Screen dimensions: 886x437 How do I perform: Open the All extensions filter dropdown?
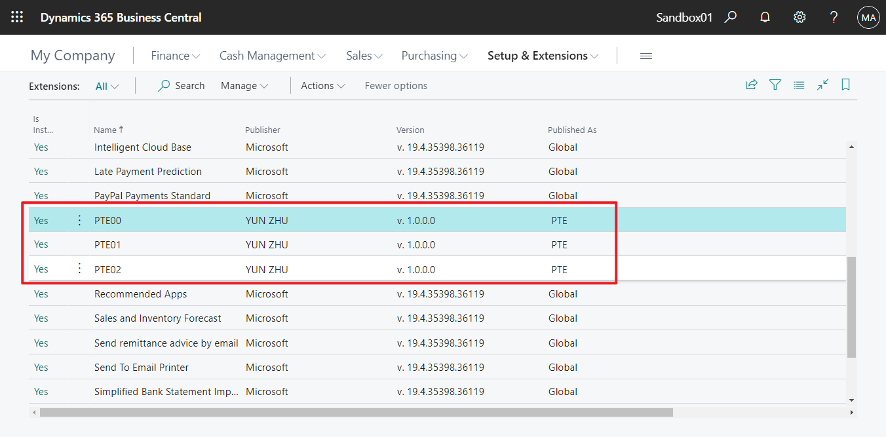coord(106,86)
